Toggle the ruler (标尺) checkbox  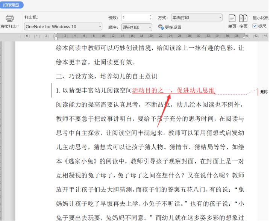pyautogui.click(x=255, y=26)
